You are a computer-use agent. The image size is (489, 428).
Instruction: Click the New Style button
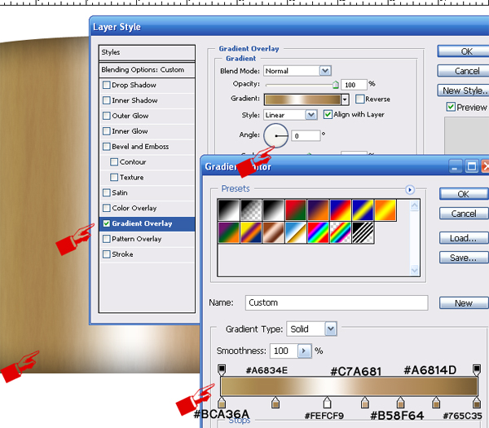(x=464, y=90)
